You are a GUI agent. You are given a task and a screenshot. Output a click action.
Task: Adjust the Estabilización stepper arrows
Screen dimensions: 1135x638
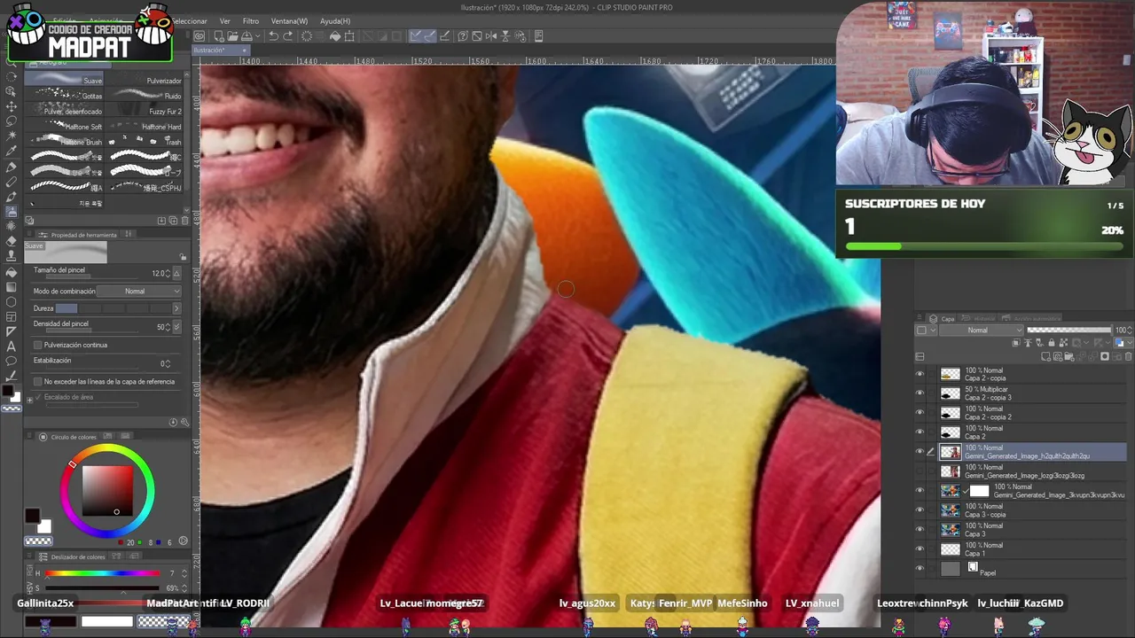click(167, 364)
